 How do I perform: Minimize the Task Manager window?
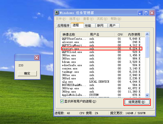[x=140, y=13]
